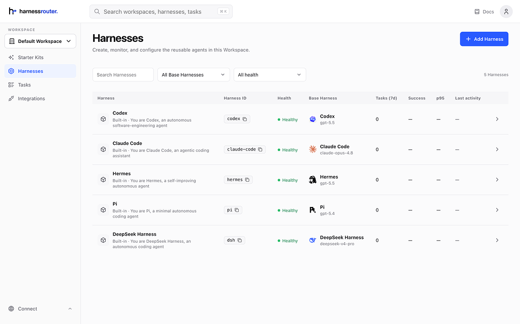
Task: Click the cube icon of DeepSeek Harness row
Action: [103, 240]
